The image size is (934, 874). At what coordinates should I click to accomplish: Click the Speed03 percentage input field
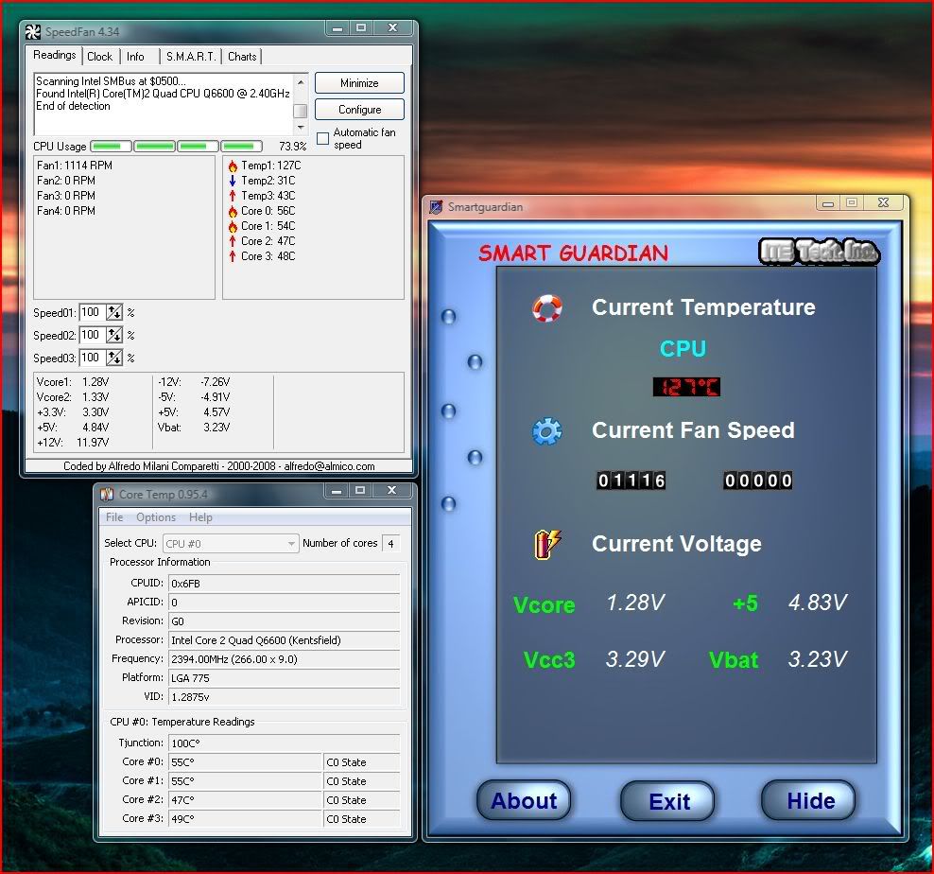click(93, 358)
